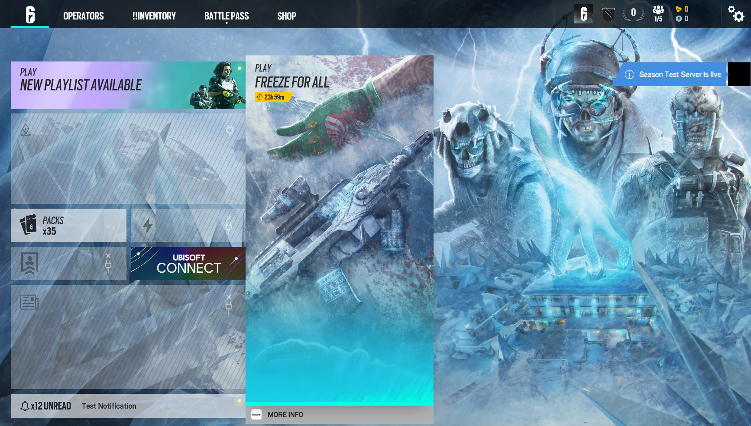Open the Ubisoft Connect banner
This screenshot has width=751, height=426.
(x=188, y=263)
